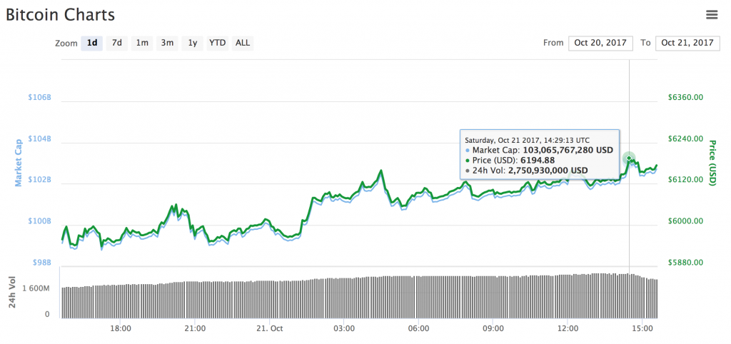Click the $102B axis label
Image resolution: width=731 pixels, height=344 pixels.
tap(40, 180)
